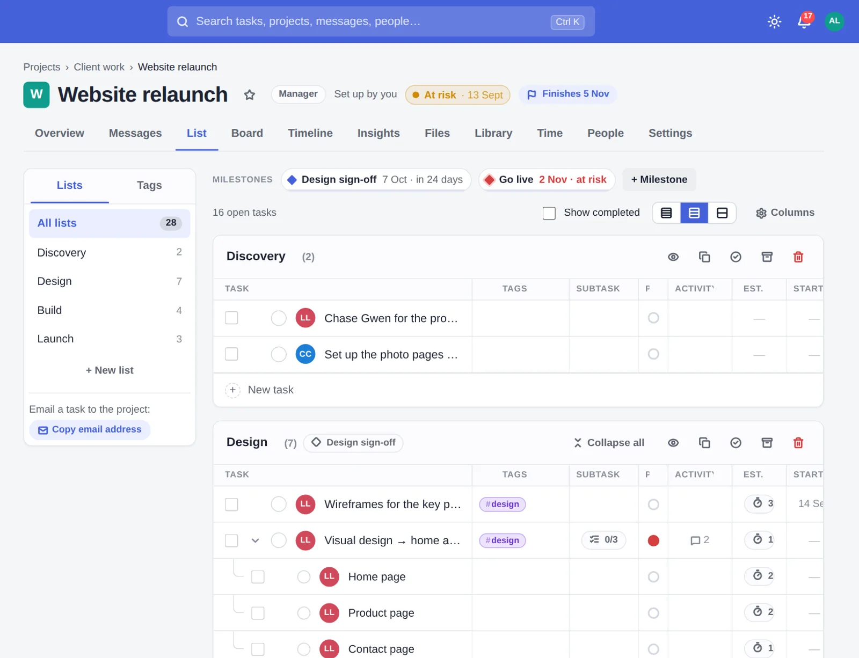Add a new Milestone
Viewport: 859px width, 658px height.
tap(659, 180)
